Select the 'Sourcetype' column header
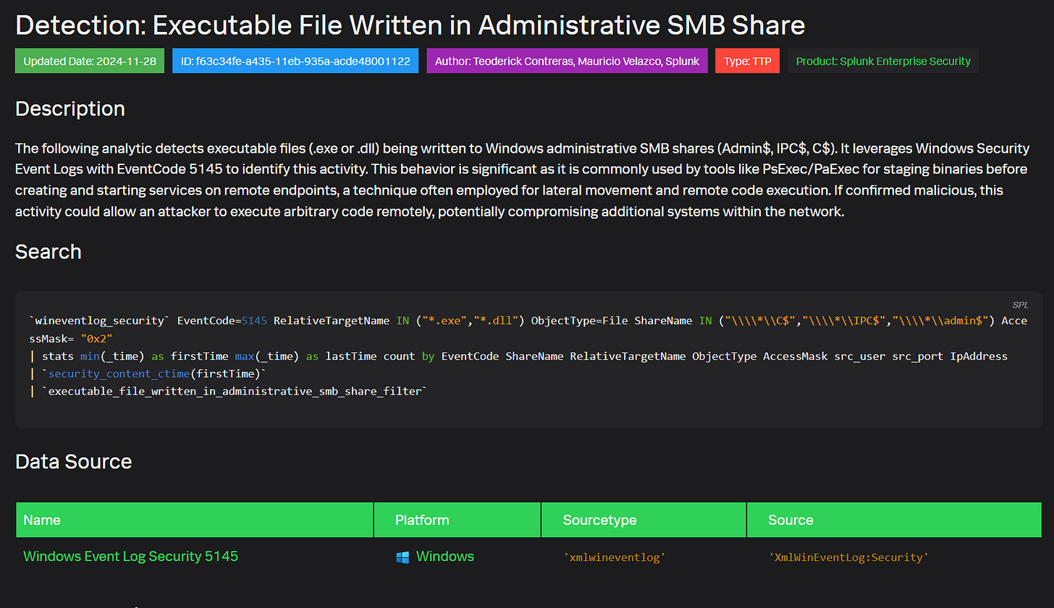This screenshot has height=608, width=1054. coord(599,520)
